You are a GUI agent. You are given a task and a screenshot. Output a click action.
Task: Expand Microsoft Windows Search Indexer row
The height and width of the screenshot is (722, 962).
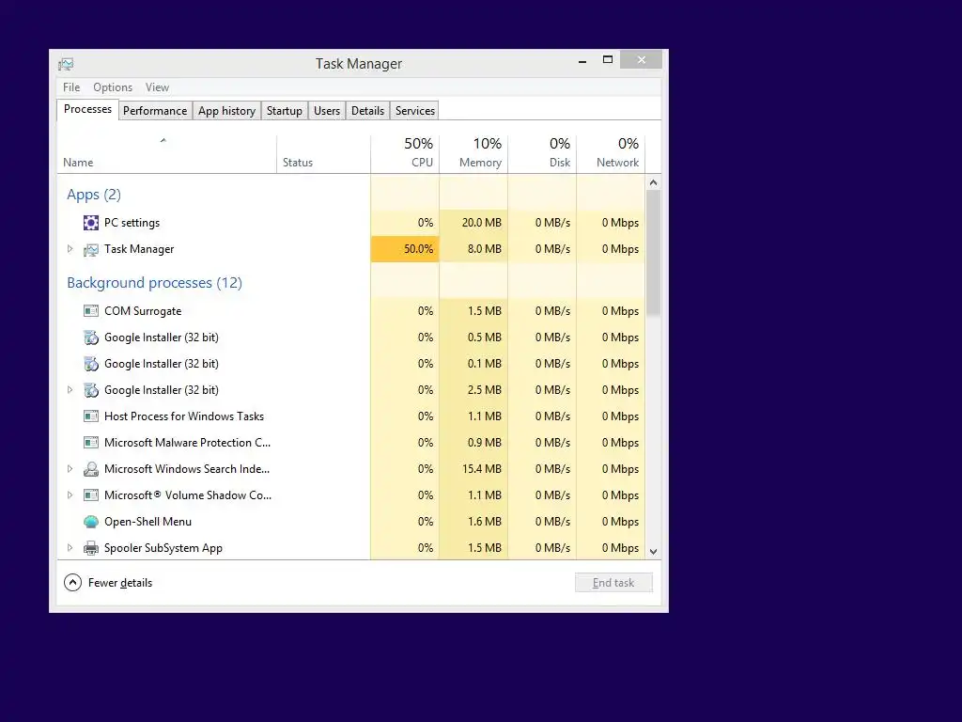click(x=70, y=468)
